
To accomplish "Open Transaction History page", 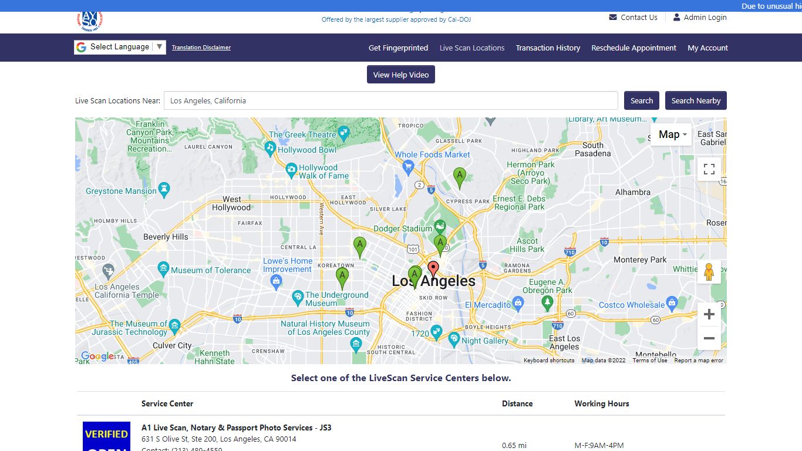I will [x=548, y=48].
